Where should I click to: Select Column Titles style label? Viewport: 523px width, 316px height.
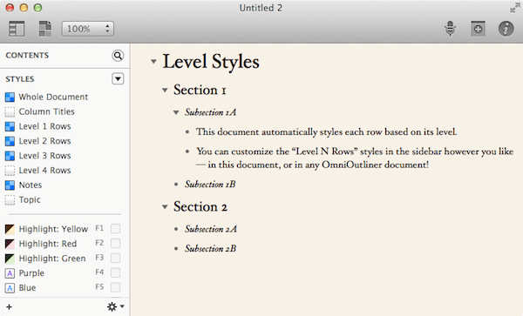(x=47, y=111)
